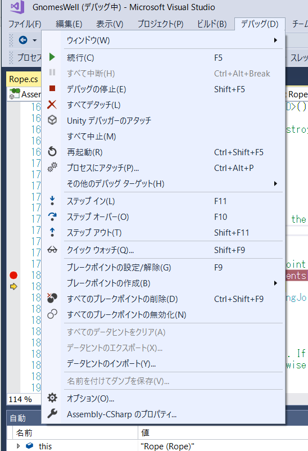Choose 再起動(R) menu item
Viewport: 308px width, 451px height.
(x=164, y=152)
